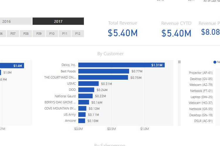This screenshot has width=220, height=146.
Task: Select the 2017 year slicer button
Action: [x=58, y=21]
